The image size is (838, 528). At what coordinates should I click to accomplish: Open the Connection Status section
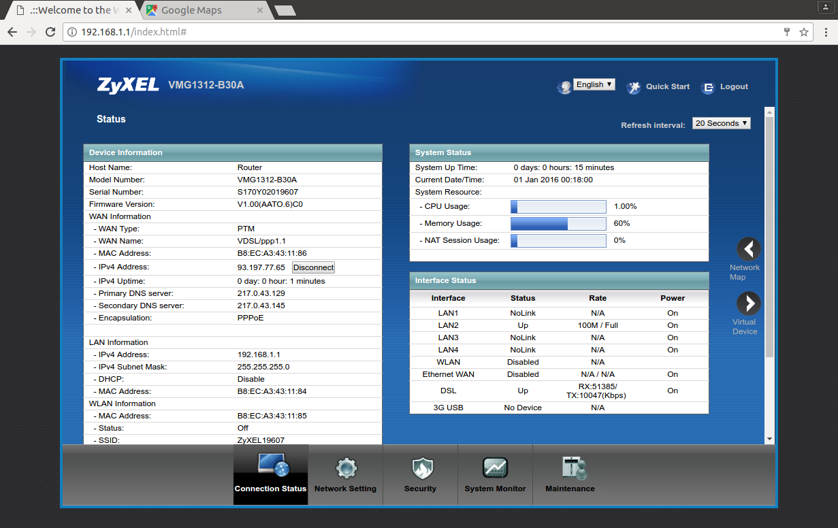(270, 474)
